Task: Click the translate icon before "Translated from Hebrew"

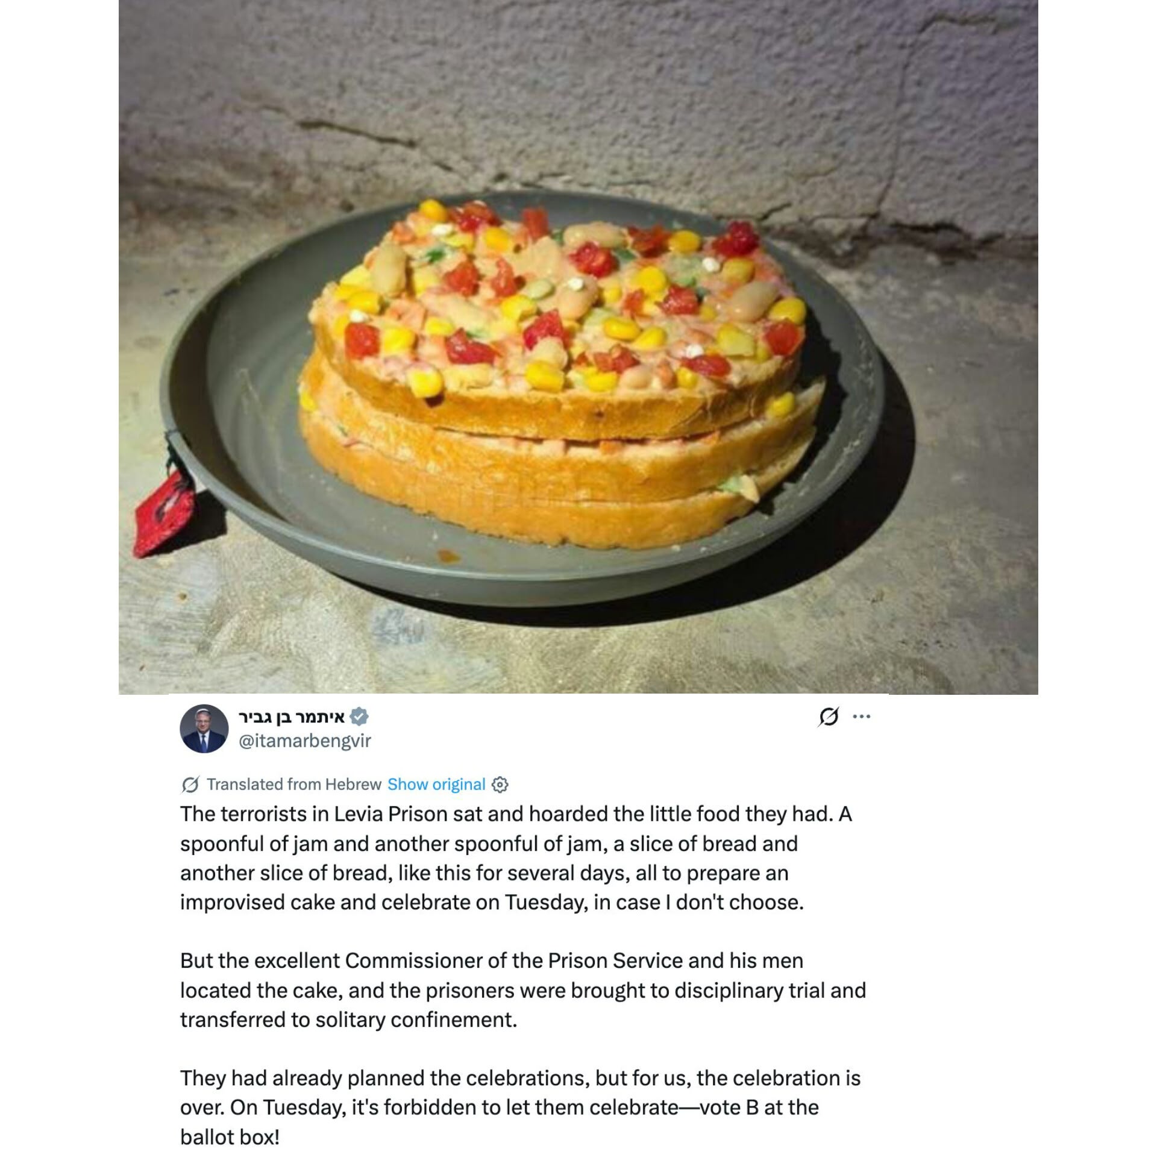Action: point(190,785)
